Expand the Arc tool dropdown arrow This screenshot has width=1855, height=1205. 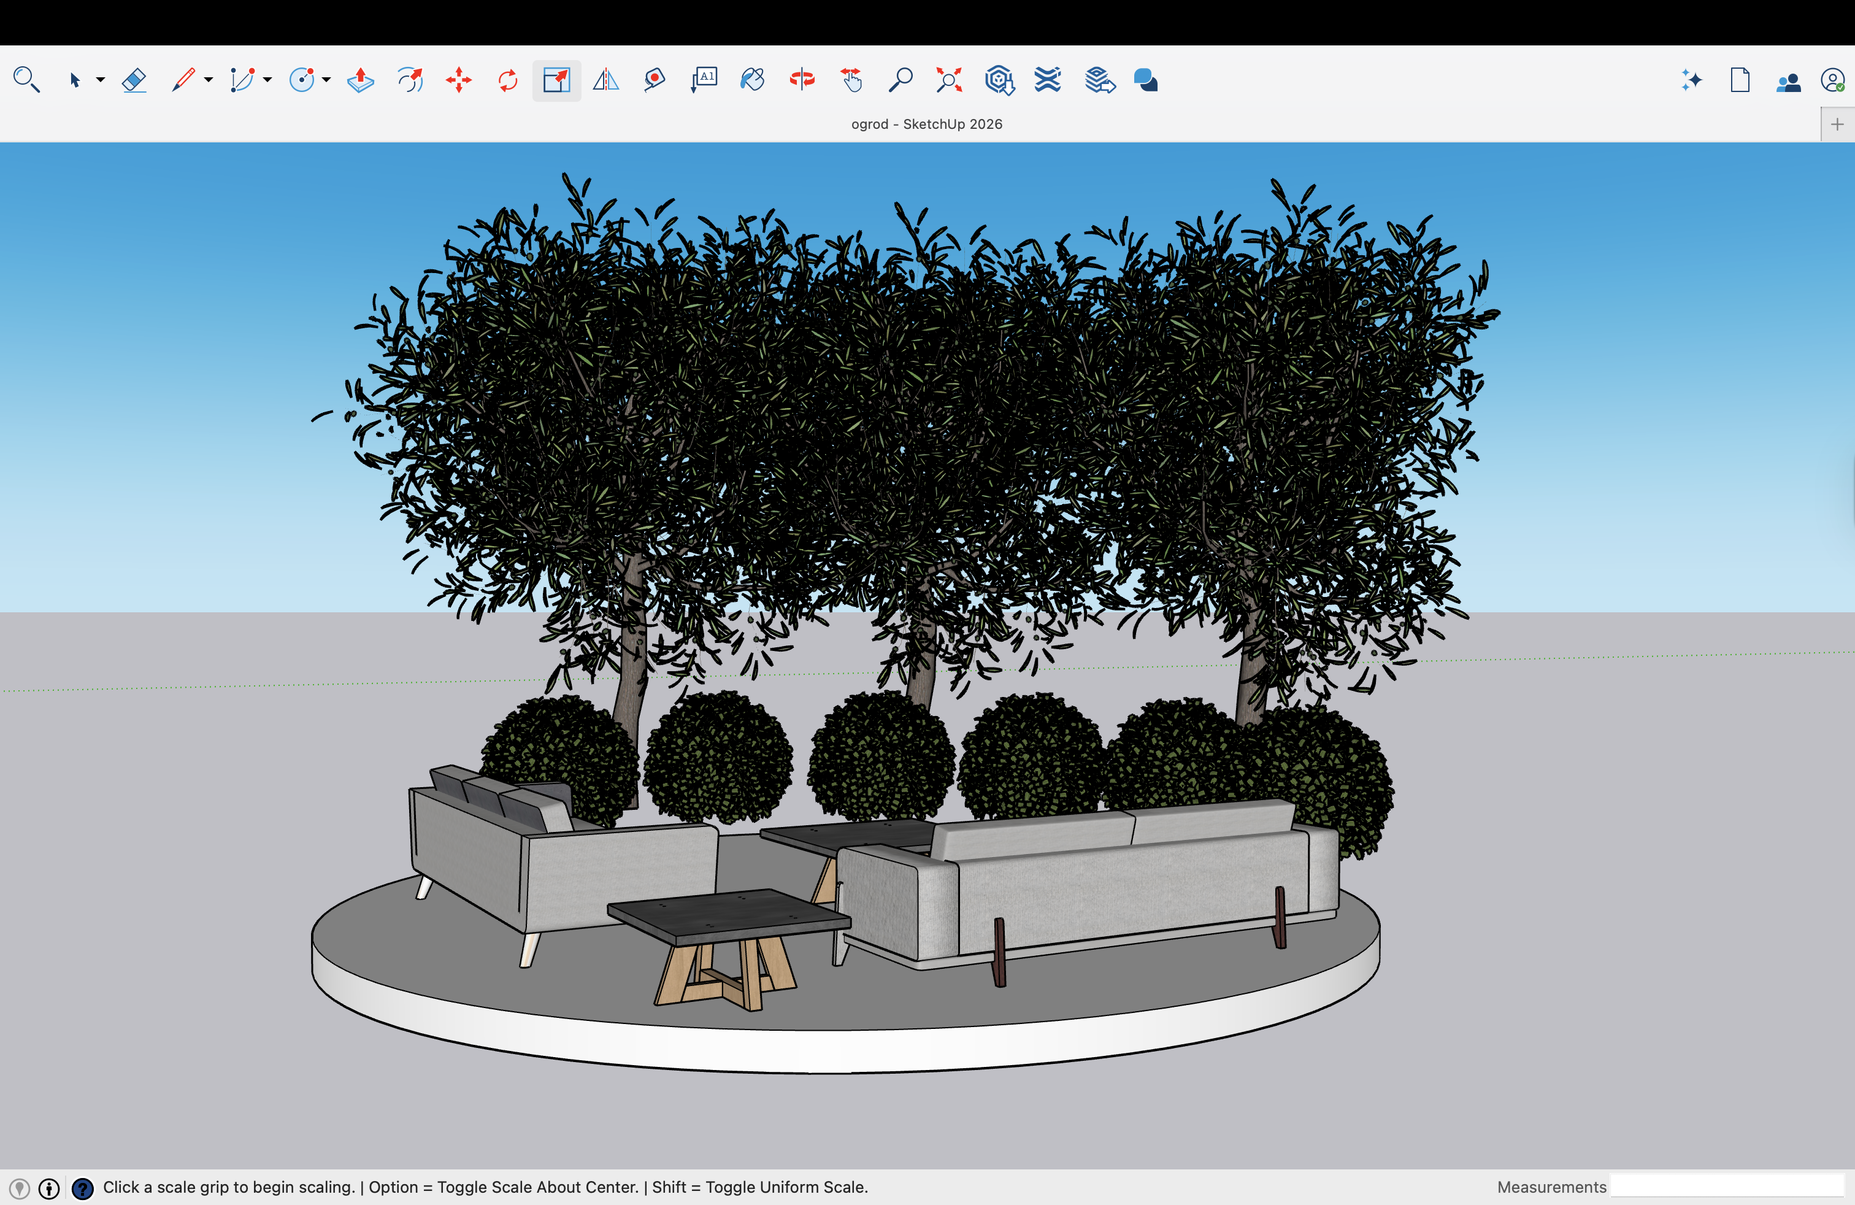[267, 80]
